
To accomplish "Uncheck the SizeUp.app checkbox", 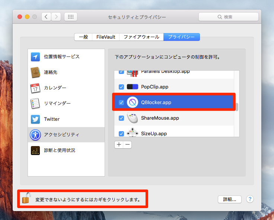I will coord(121,134).
